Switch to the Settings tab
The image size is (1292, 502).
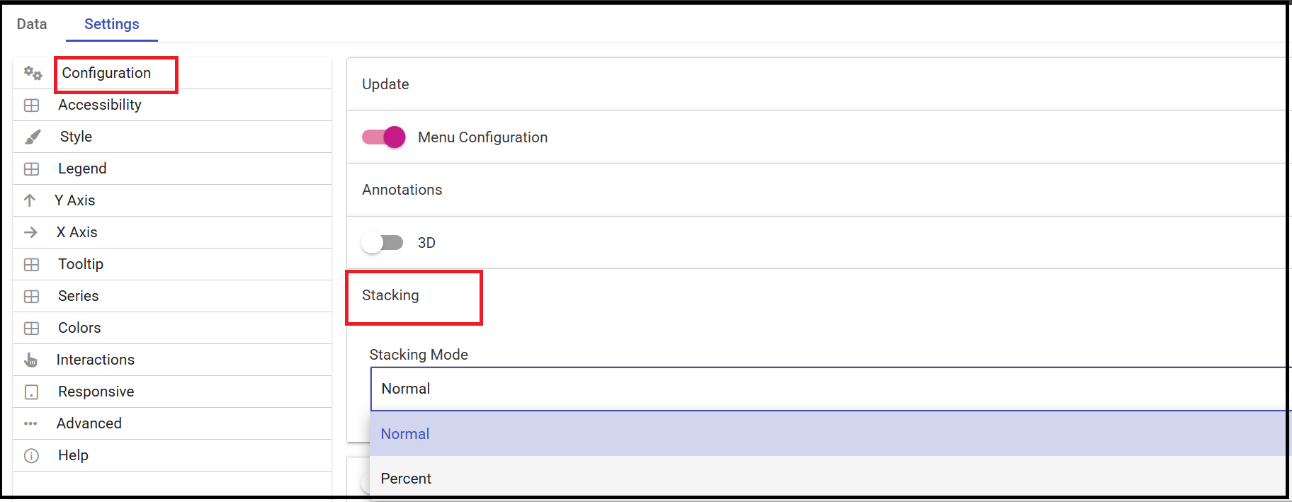click(112, 24)
